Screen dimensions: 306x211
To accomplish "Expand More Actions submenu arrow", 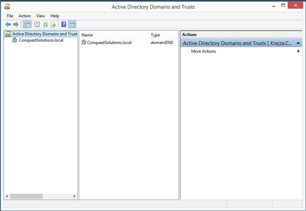I will pos(298,51).
